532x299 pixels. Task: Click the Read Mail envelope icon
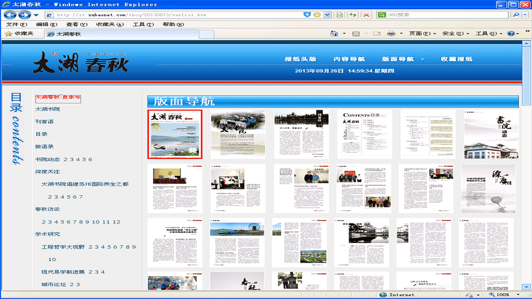(377, 34)
